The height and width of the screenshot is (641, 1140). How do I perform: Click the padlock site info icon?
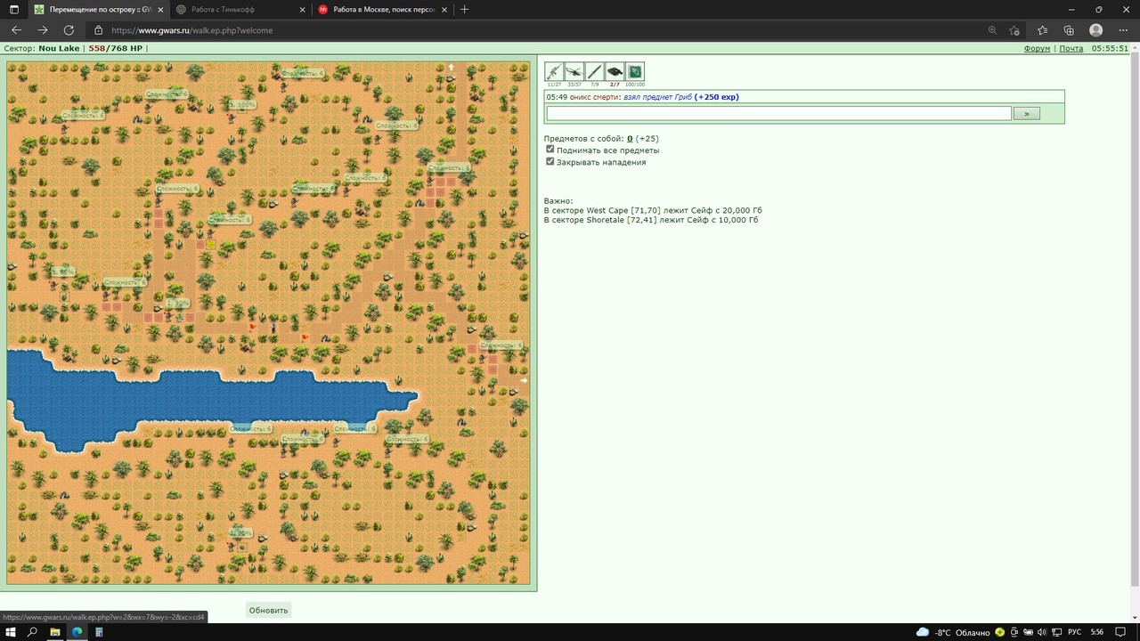(98, 30)
